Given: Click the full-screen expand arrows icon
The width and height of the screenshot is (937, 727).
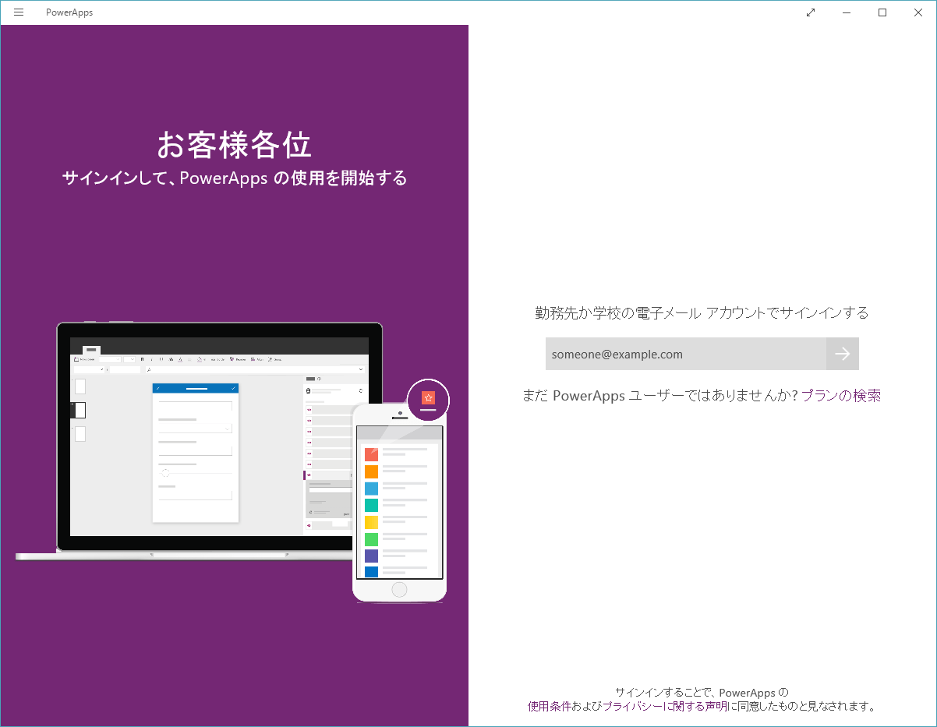Looking at the screenshot, I should tap(811, 12).
